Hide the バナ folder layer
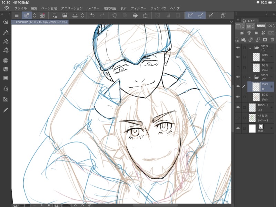The width and height of the screenshot is (276, 207). (x=238, y=48)
